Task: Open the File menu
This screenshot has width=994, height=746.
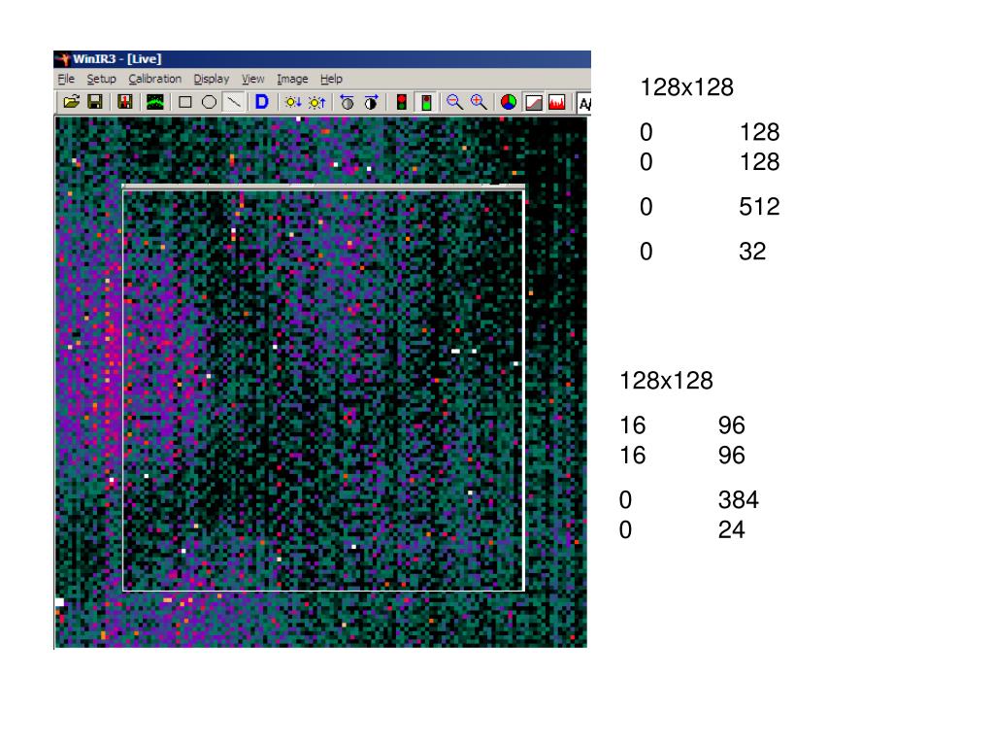Action: [65, 79]
